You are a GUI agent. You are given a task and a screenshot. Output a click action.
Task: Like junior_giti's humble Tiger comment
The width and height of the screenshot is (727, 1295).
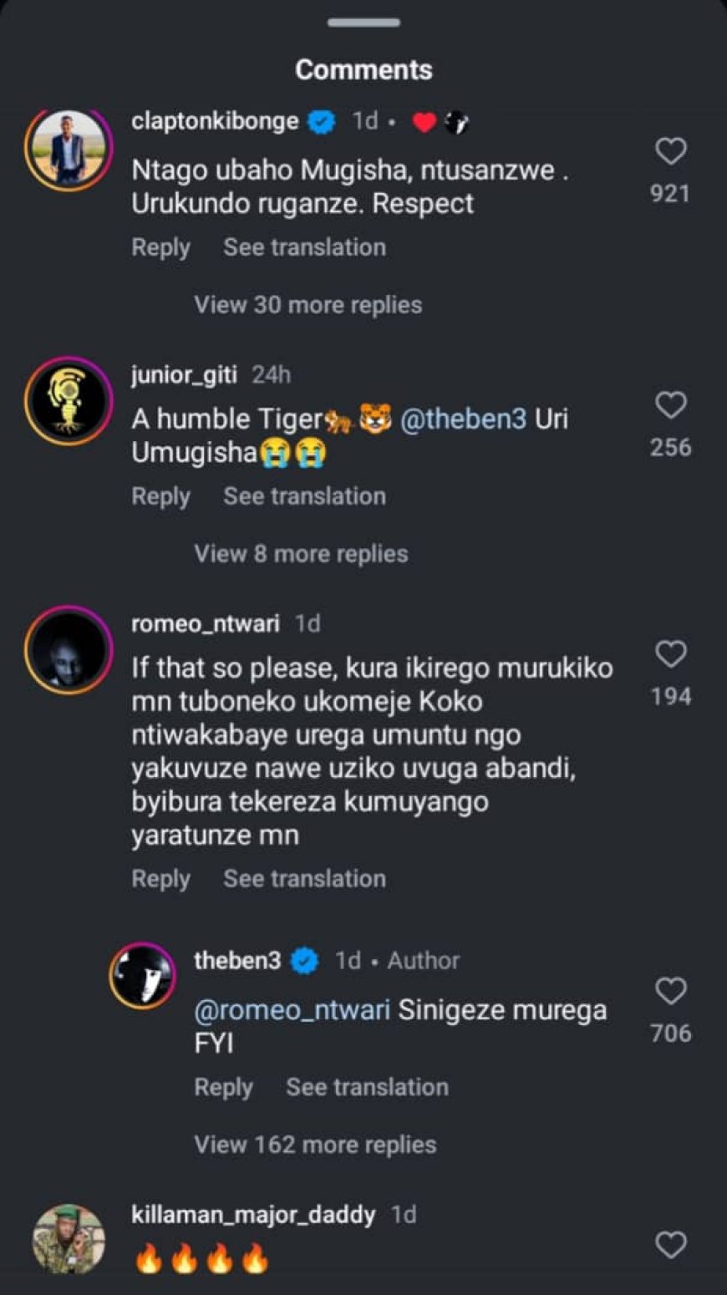(x=670, y=405)
